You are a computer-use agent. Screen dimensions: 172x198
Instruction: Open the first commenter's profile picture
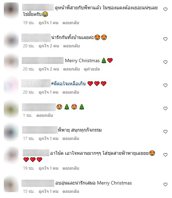click(11, 10)
